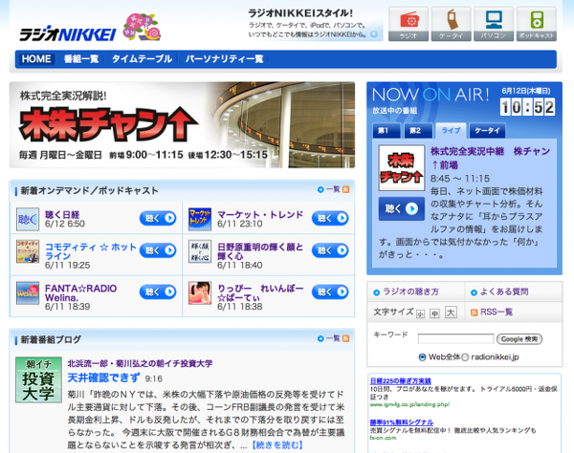
Task: Open タイムテーブル in navigation bar
Action: [x=142, y=59]
